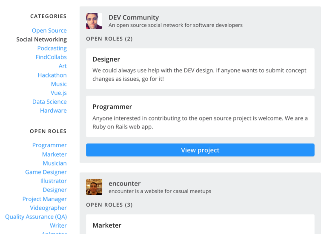
Task: Filter by Project Manager role
Action: [x=44, y=199]
